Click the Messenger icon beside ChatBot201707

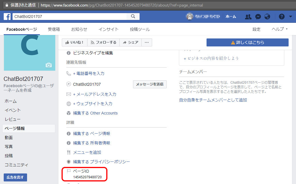(69, 84)
